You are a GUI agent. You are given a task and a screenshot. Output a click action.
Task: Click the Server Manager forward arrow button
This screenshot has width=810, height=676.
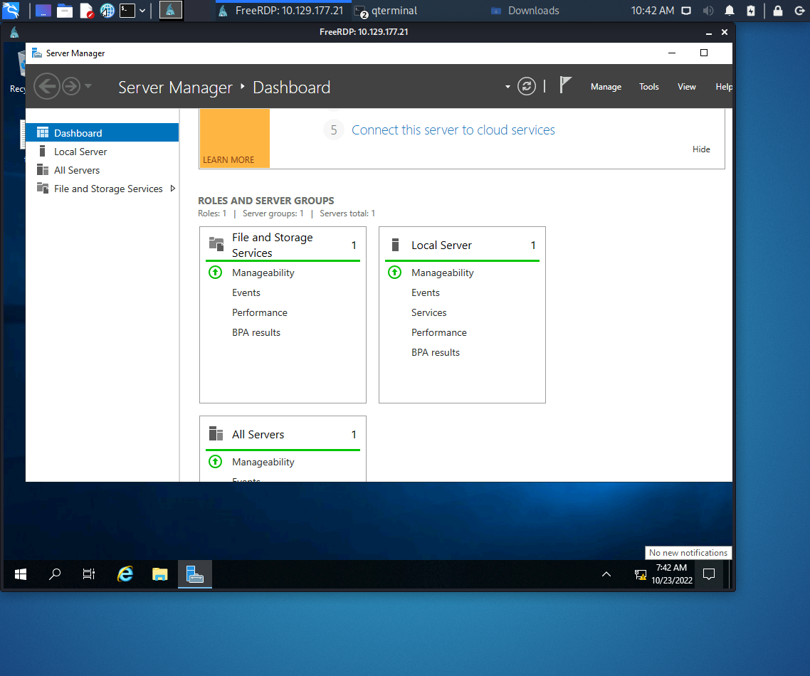coord(71,86)
